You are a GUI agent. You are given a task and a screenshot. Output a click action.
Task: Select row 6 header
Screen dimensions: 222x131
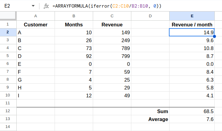pos(8,64)
